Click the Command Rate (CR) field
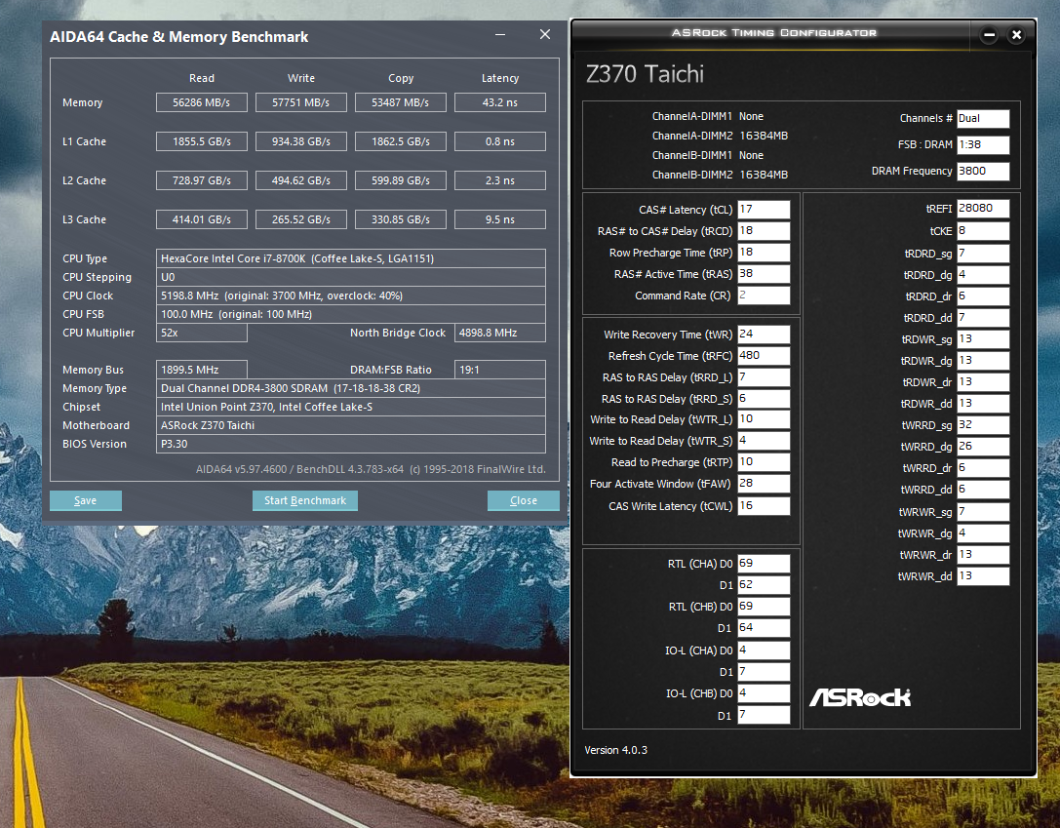Viewport: 1060px width, 828px height. point(764,296)
